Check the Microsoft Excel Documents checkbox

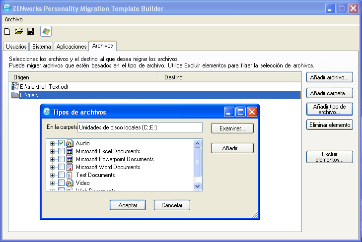(x=61, y=151)
